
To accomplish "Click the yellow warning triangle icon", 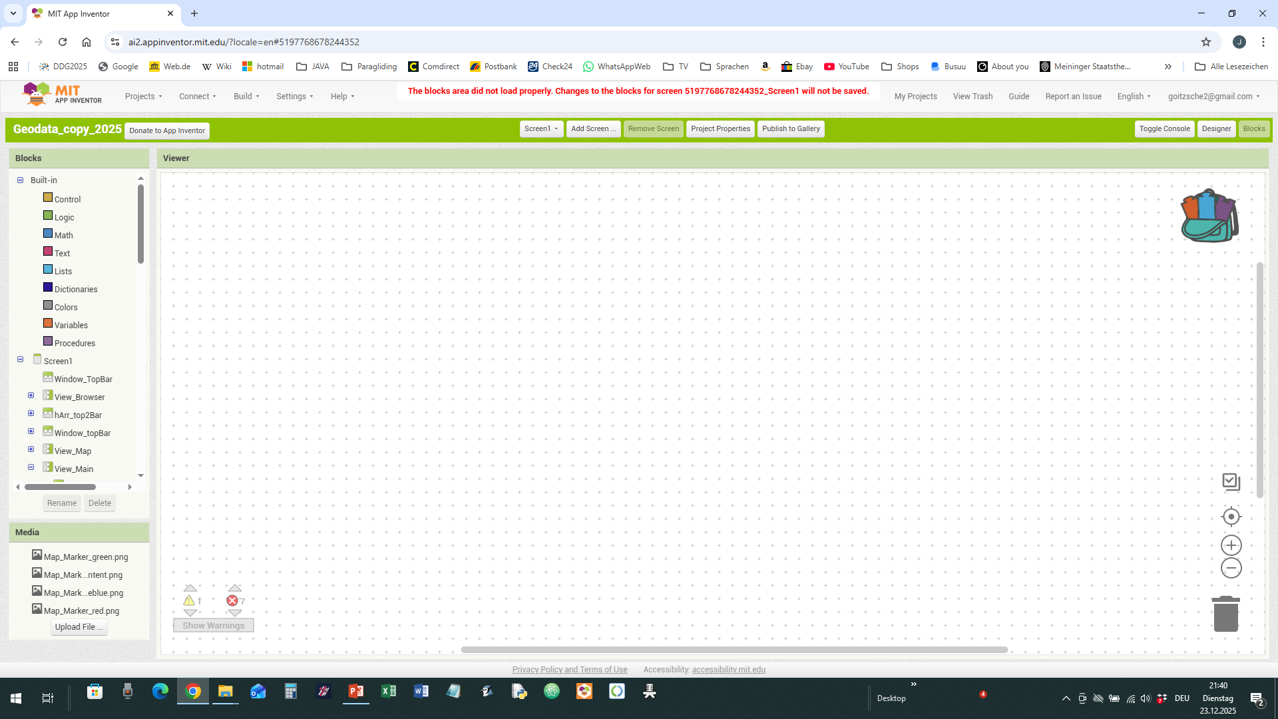I will (x=189, y=600).
